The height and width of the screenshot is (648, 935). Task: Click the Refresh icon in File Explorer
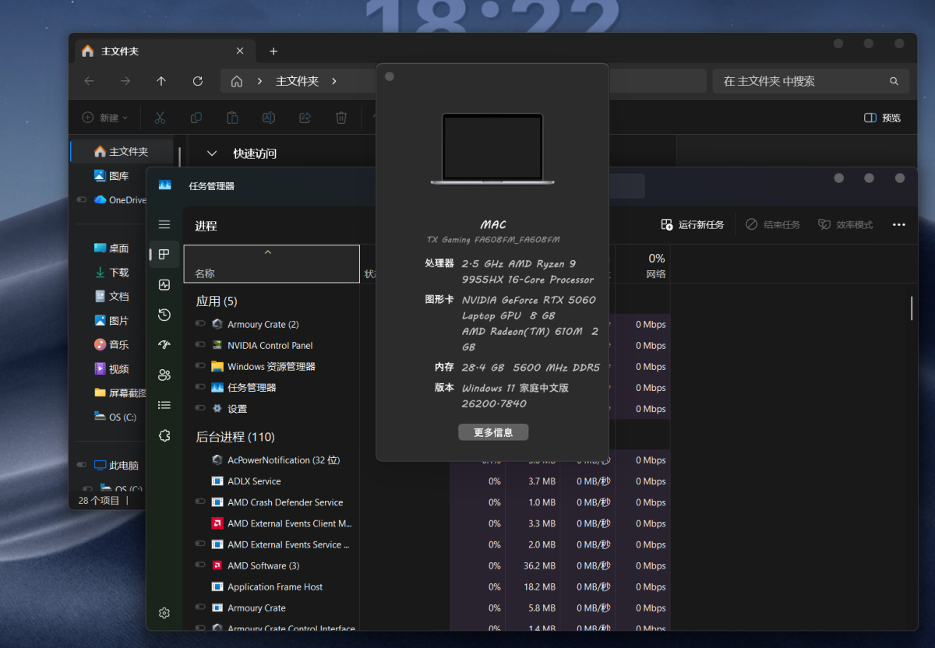pyautogui.click(x=197, y=81)
